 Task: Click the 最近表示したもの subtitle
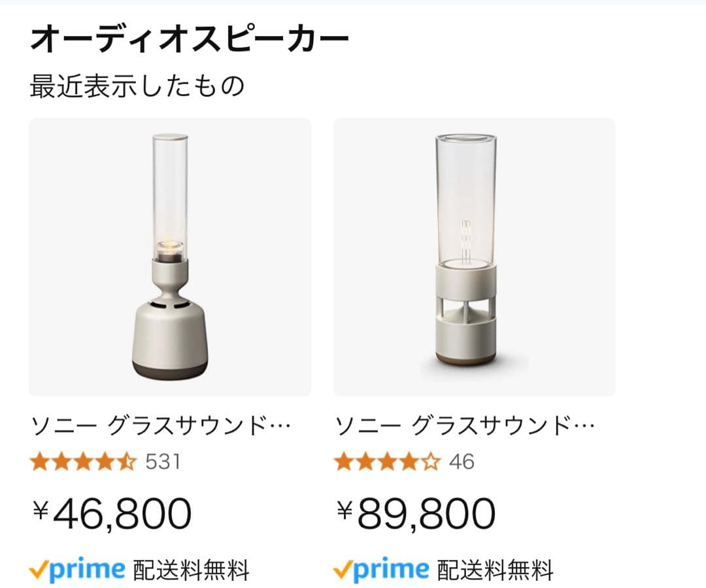click(137, 86)
